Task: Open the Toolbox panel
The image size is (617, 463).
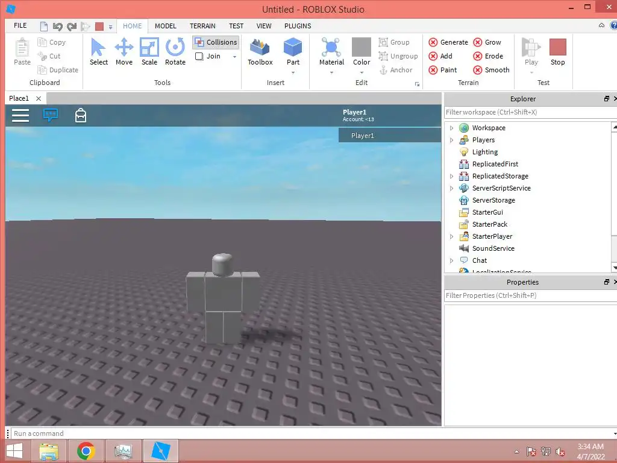Action: [x=260, y=52]
